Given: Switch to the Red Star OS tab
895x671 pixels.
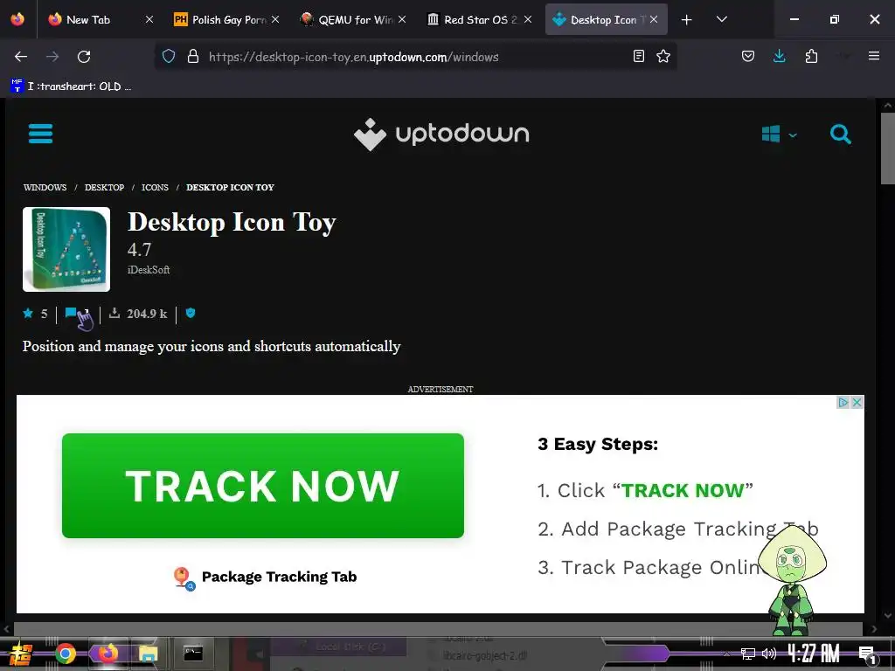Looking at the screenshot, I should coord(481,19).
